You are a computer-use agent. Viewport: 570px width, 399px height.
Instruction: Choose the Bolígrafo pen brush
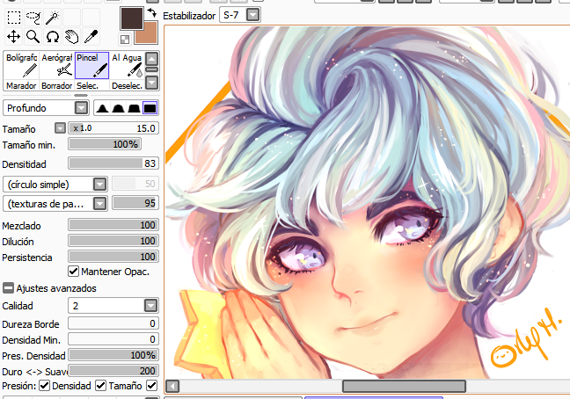pos(21,66)
